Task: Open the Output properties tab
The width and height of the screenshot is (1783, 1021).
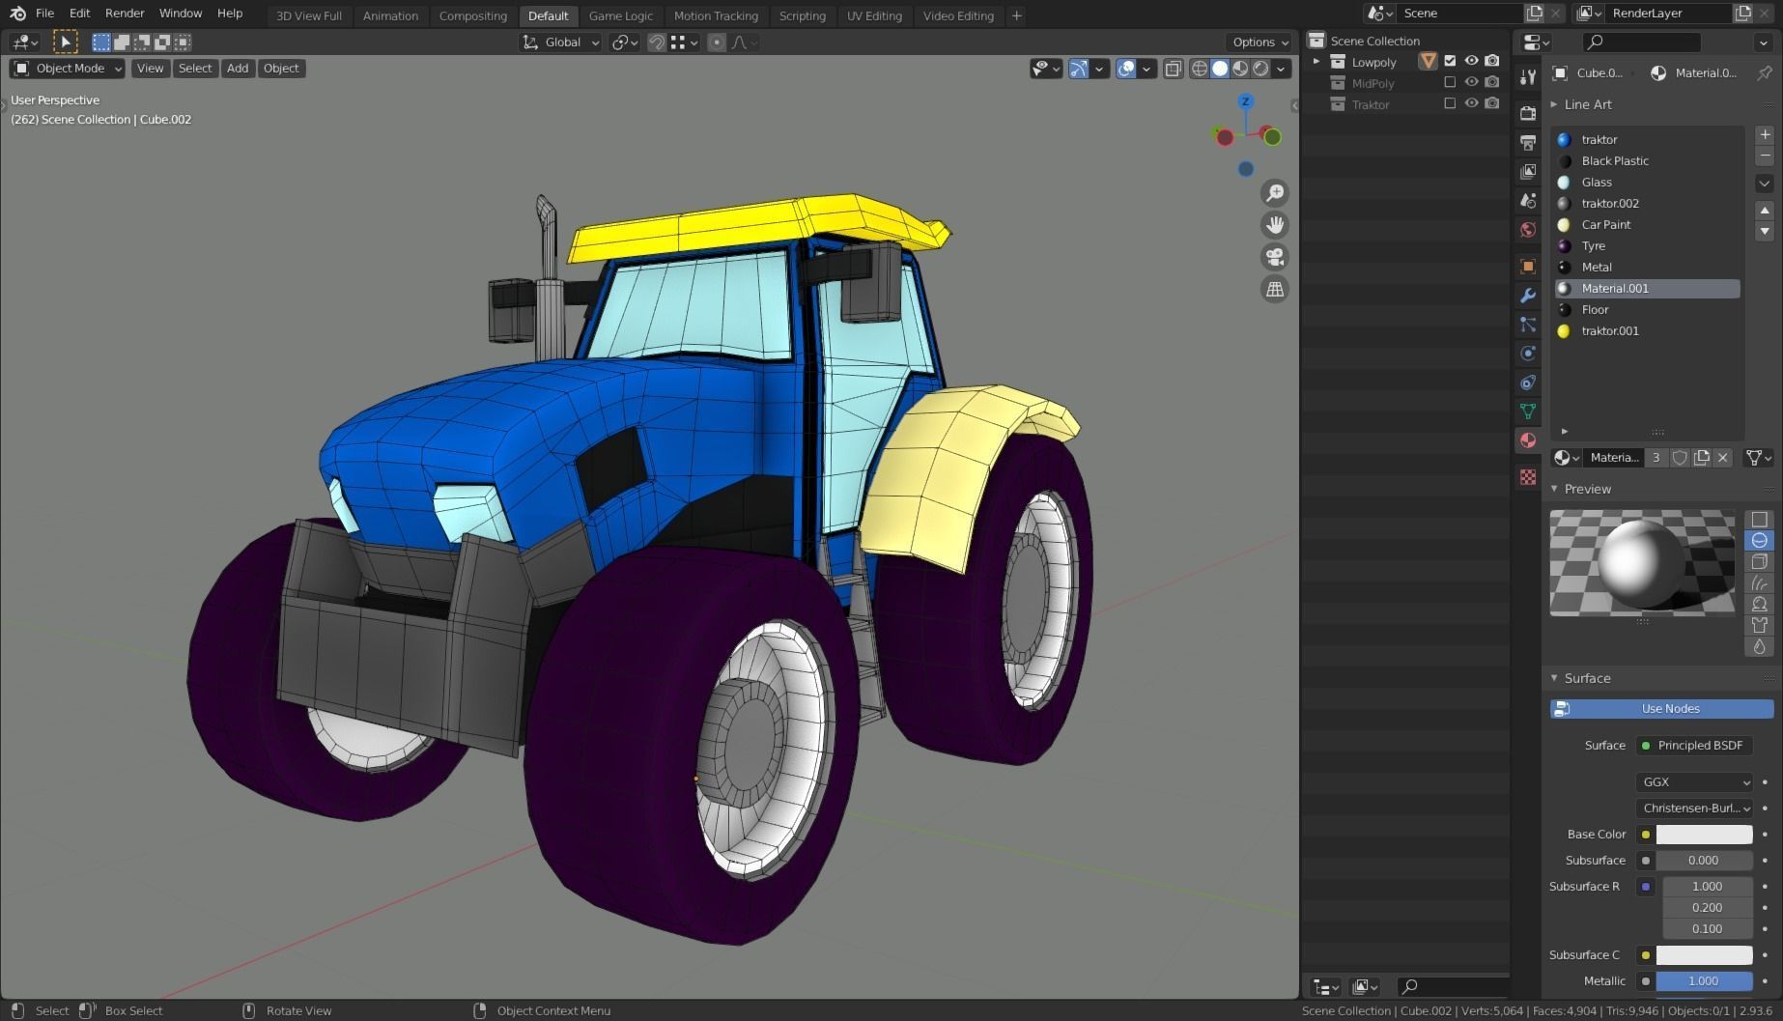Action: click(1528, 142)
